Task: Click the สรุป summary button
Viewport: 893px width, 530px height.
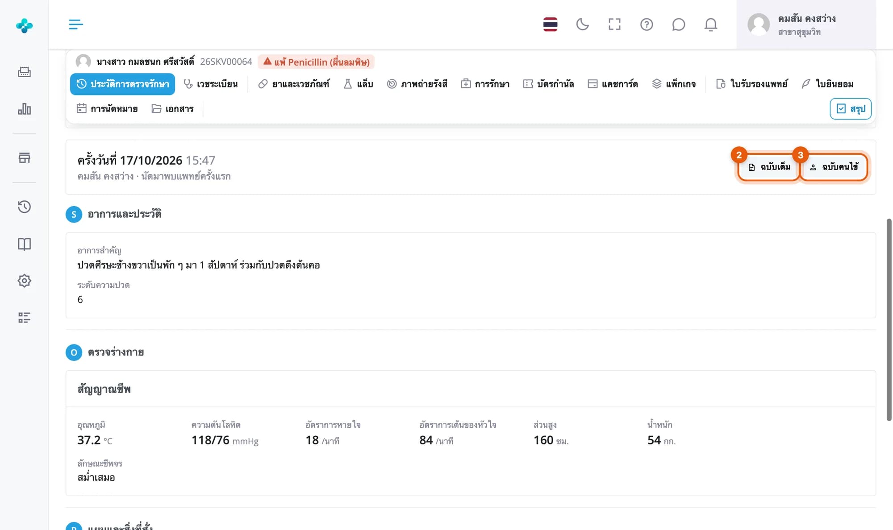Action: click(x=851, y=109)
